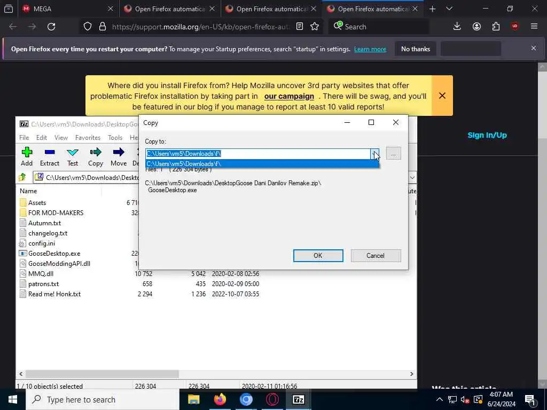Screen dimensions: 547x410
Task: Dismiss the startup notification bar
Action: [534, 48]
